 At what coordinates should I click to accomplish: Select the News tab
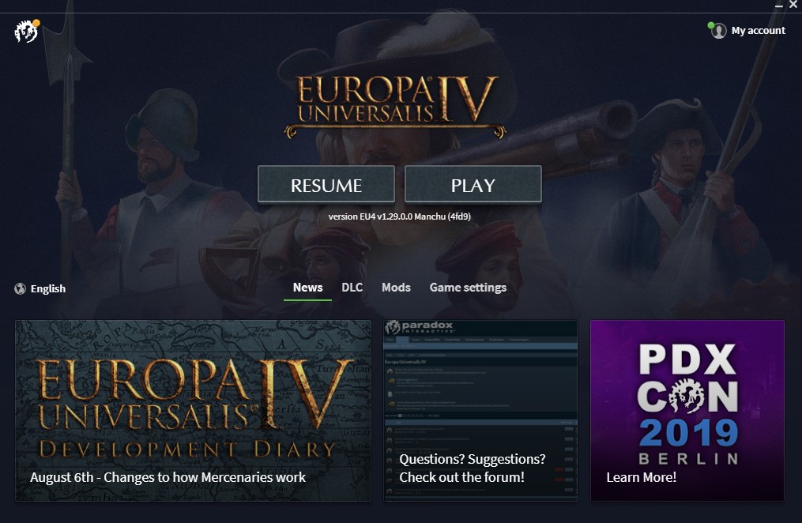pyautogui.click(x=307, y=288)
